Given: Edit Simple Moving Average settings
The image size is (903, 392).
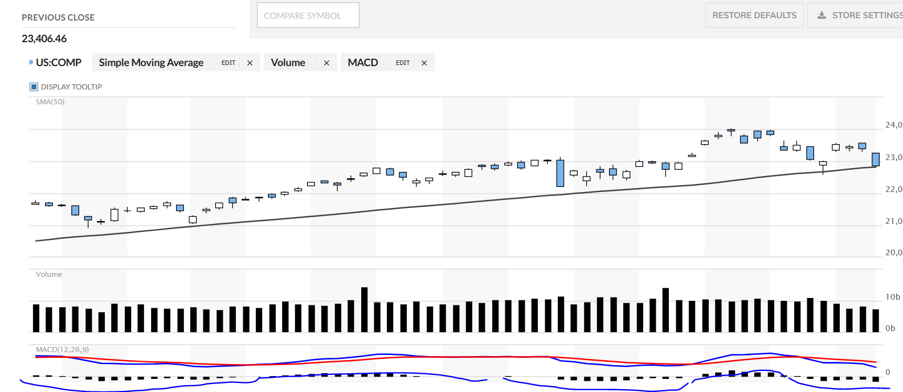Looking at the screenshot, I should 228,63.
